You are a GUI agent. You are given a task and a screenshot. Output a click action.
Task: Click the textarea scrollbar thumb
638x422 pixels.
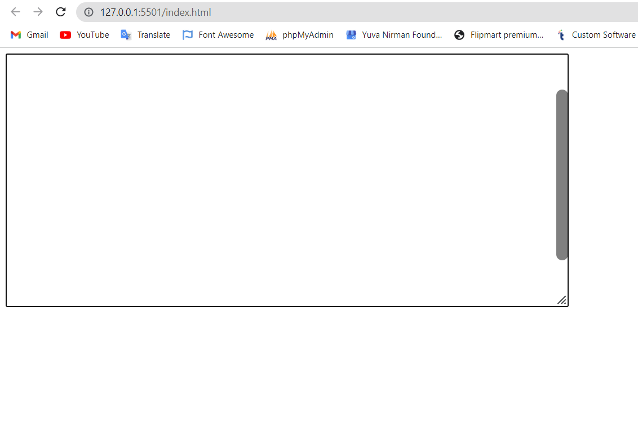[561, 174]
